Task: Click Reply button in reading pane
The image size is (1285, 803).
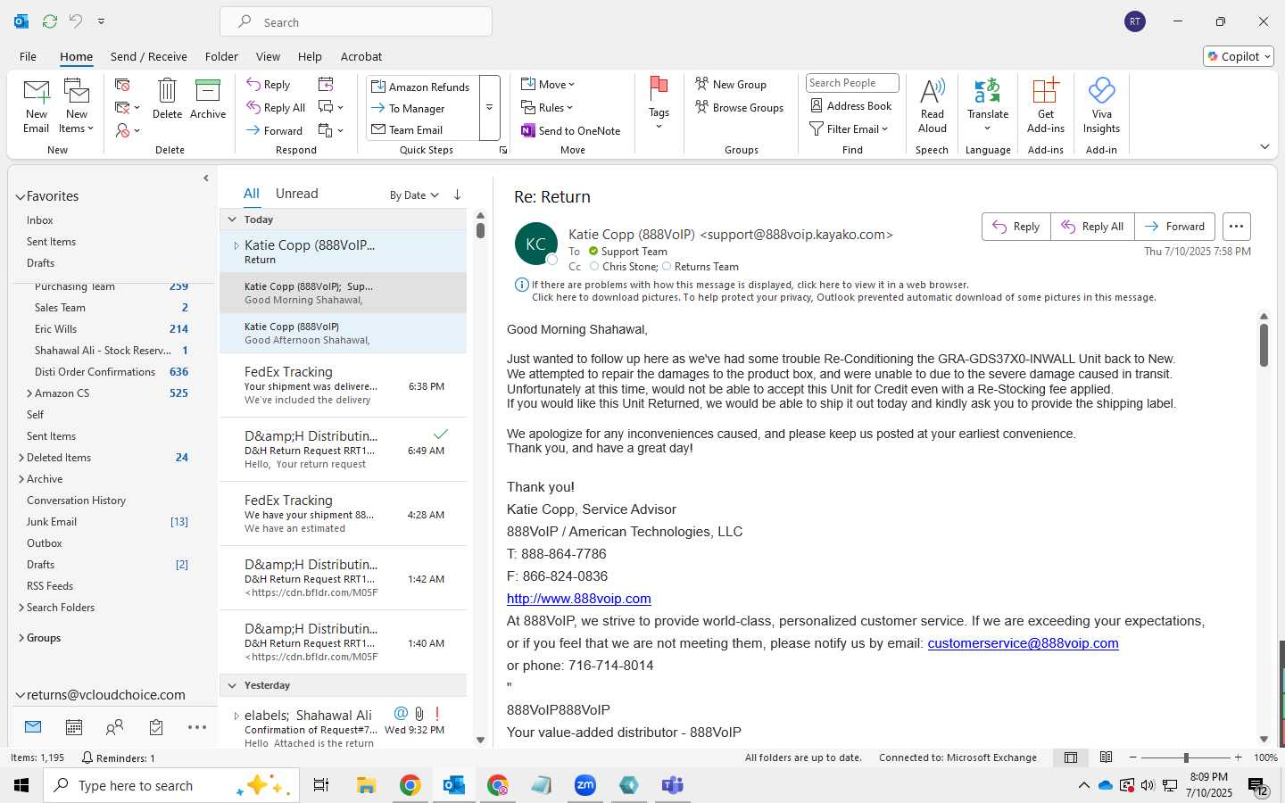Action: click(1016, 227)
